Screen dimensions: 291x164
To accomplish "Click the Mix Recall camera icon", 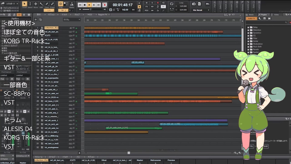I will pyautogui.click(x=194, y=4).
